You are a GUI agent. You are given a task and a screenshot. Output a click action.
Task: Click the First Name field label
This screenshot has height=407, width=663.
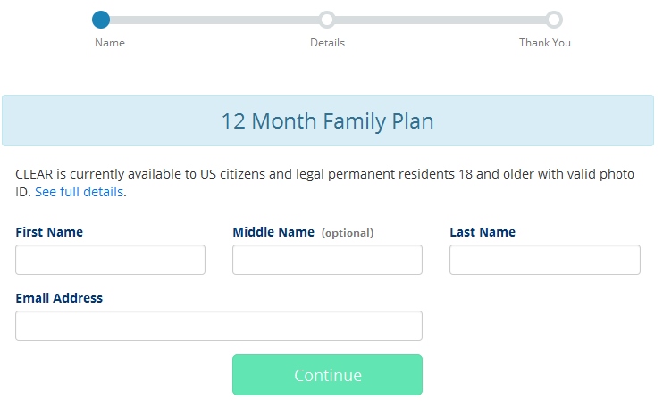(49, 232)
